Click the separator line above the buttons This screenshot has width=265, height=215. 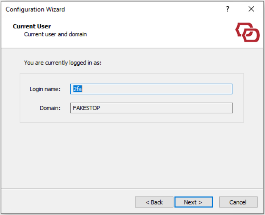tap(132, 189)
